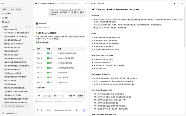Toggle the 速通 mode option
Image resolution: width=186 pixels, height=116 pixels.
click(48, 110)
